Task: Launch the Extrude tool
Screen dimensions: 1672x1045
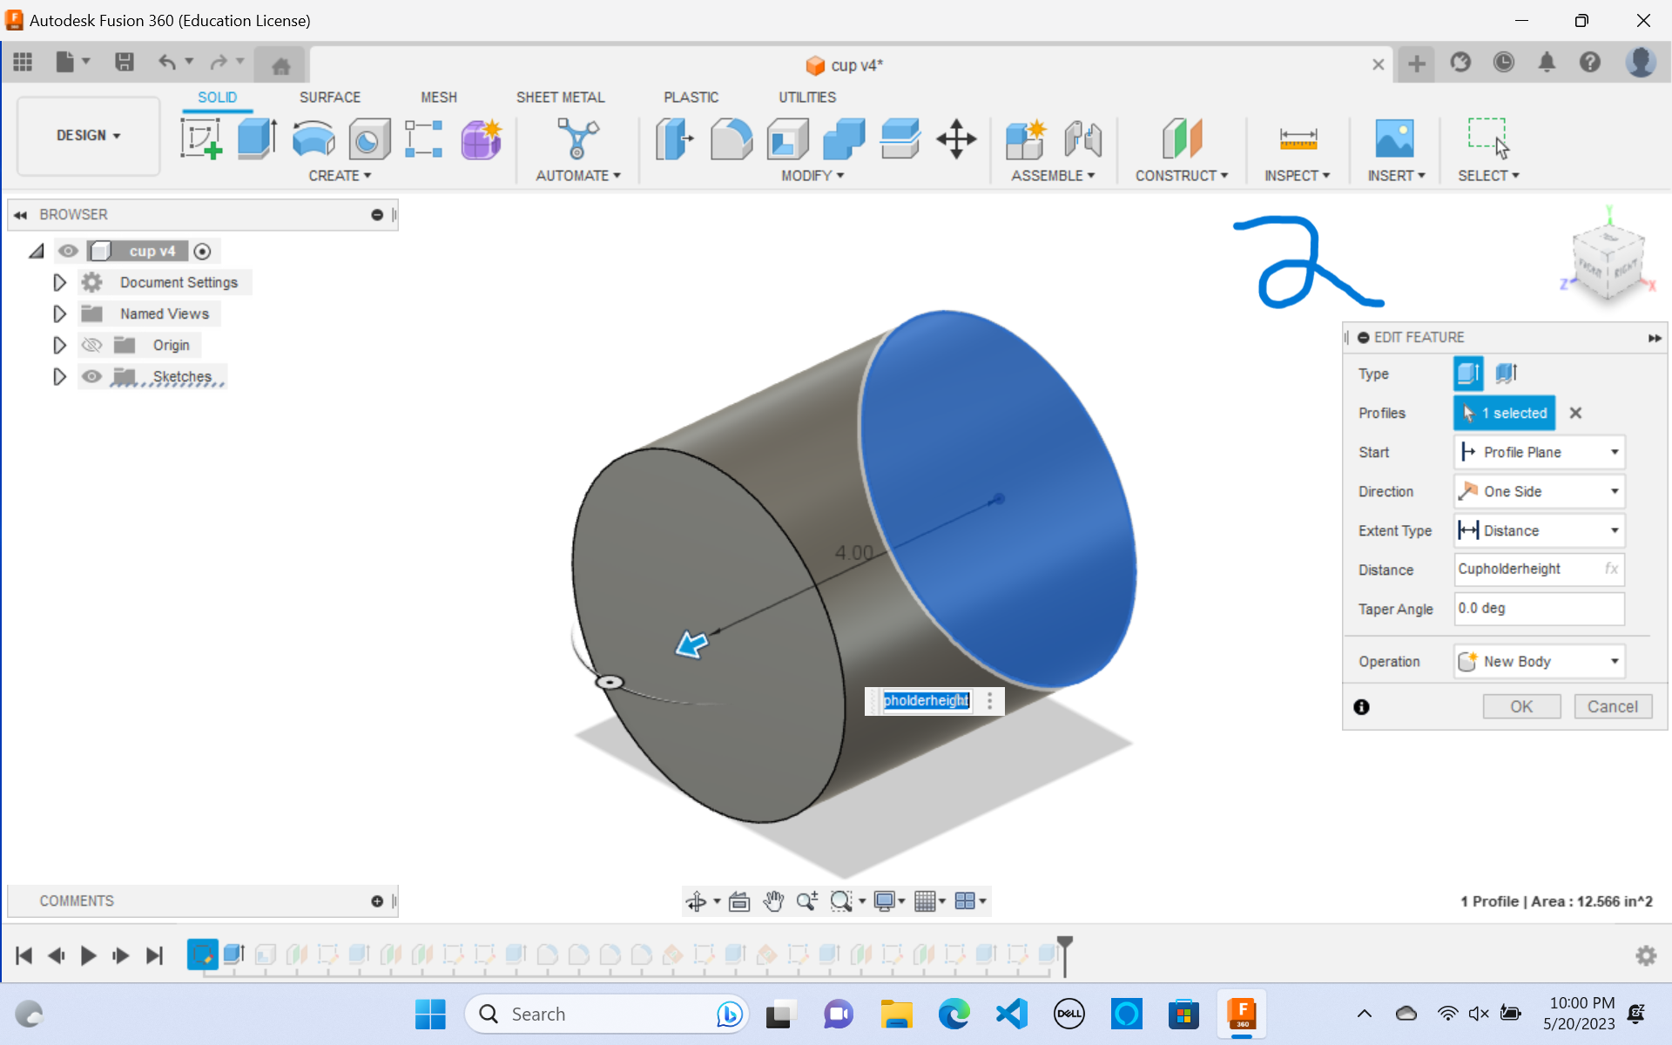Action: (256, 139)
